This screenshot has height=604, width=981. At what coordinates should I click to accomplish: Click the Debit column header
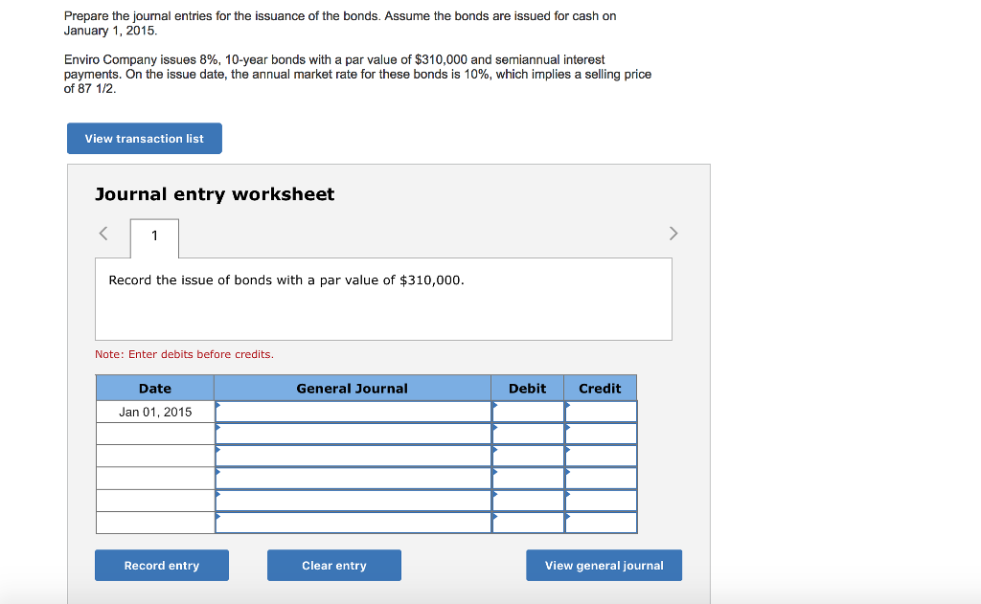click(527, 388)
